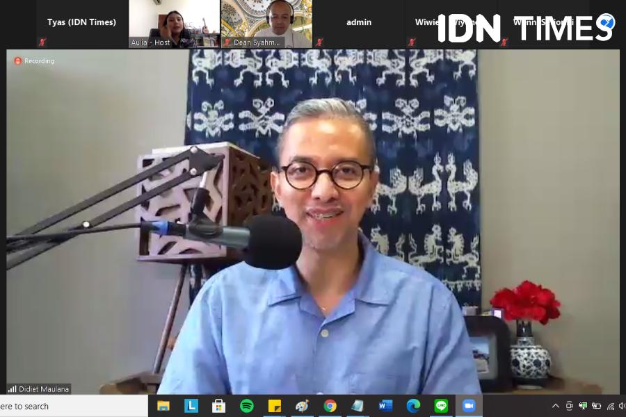Open the volume speaker tray icon
This screenshot has height=417, width=626.
coord(622,406)
